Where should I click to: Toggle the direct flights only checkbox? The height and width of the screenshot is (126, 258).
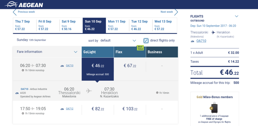tap(146, 41)
